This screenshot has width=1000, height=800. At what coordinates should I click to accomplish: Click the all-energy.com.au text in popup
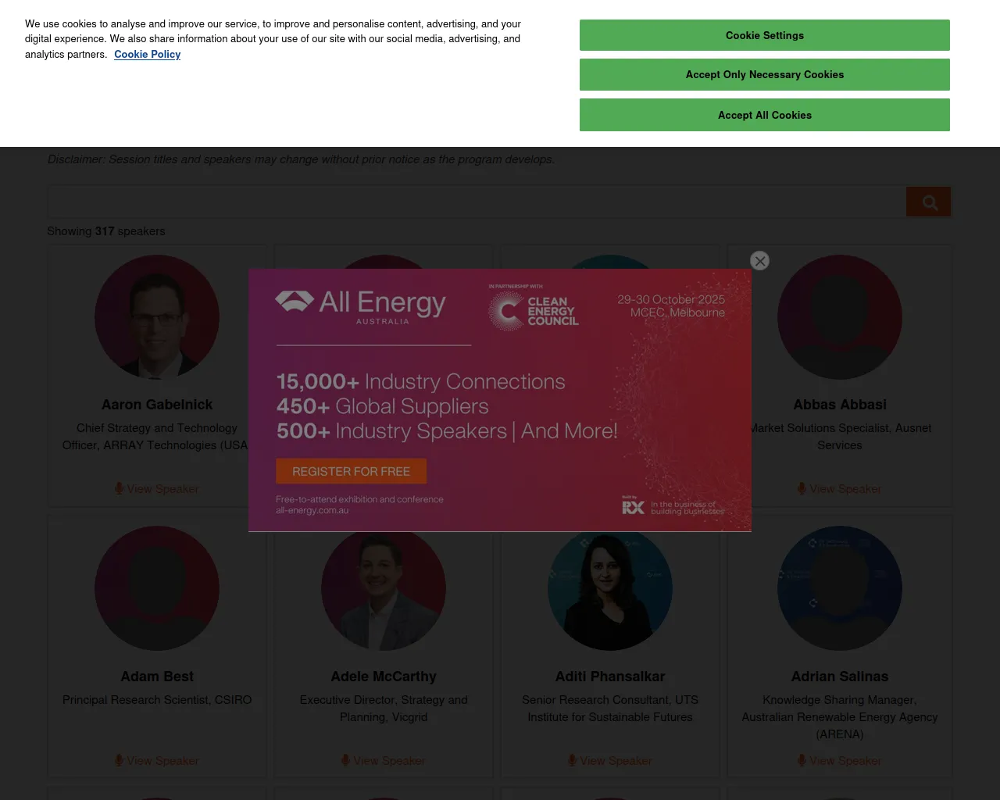(x=312, y=510)
